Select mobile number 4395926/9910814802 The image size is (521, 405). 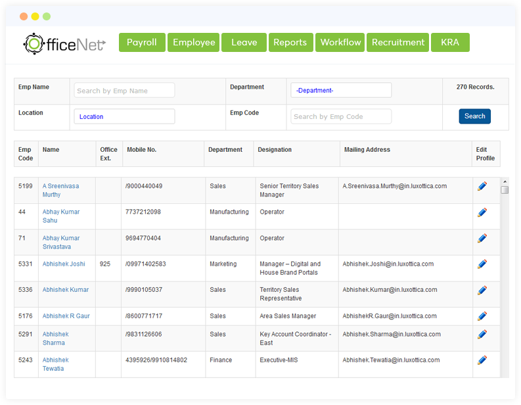point(156,360)
